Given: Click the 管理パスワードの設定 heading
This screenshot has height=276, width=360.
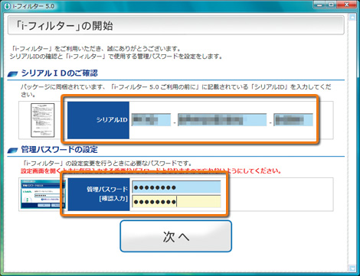Looking at the screenshot, I should 59,149.
